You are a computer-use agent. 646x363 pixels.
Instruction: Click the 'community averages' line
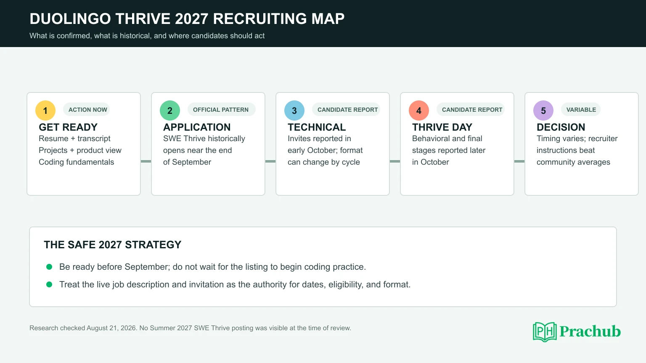[573, 162]
